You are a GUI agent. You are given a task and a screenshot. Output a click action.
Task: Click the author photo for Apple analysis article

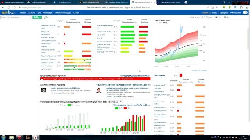point(43,91)
